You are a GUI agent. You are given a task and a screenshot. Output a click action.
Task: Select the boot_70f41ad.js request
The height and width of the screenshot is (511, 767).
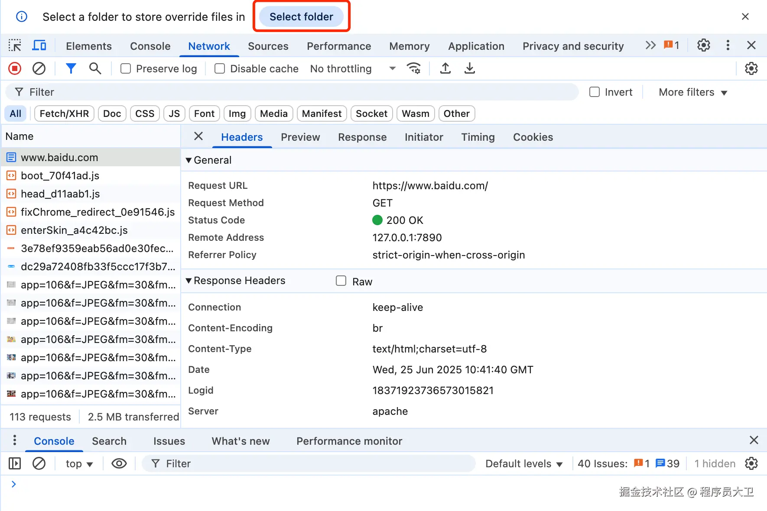[60, 176]
